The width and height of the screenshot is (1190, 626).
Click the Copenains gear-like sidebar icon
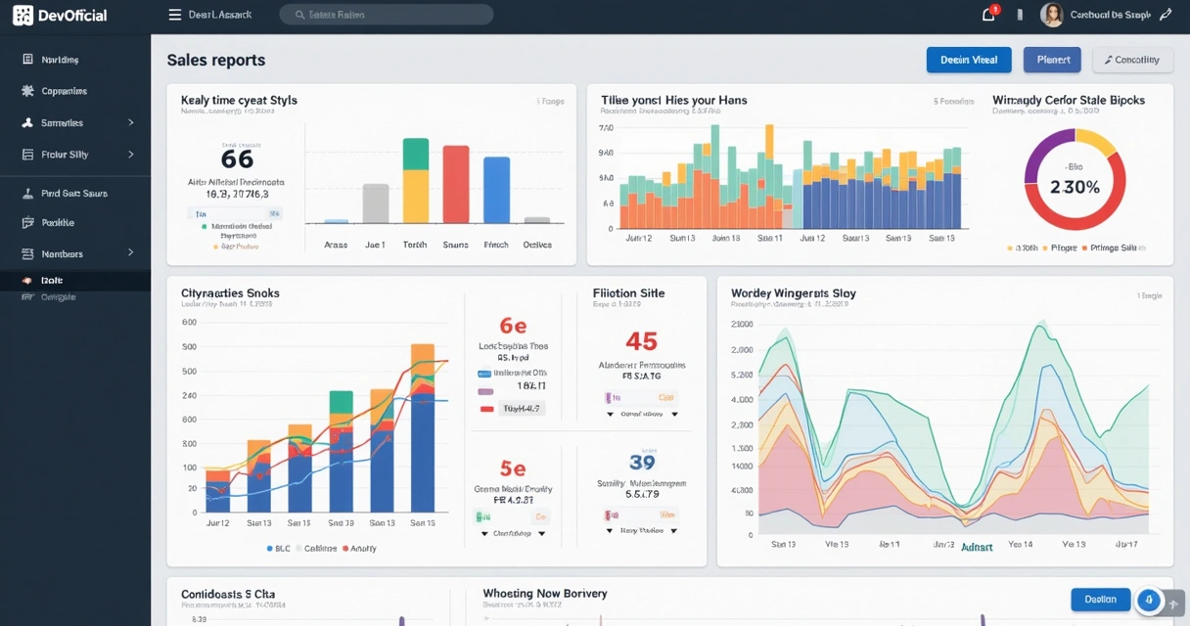pos(27,91)
